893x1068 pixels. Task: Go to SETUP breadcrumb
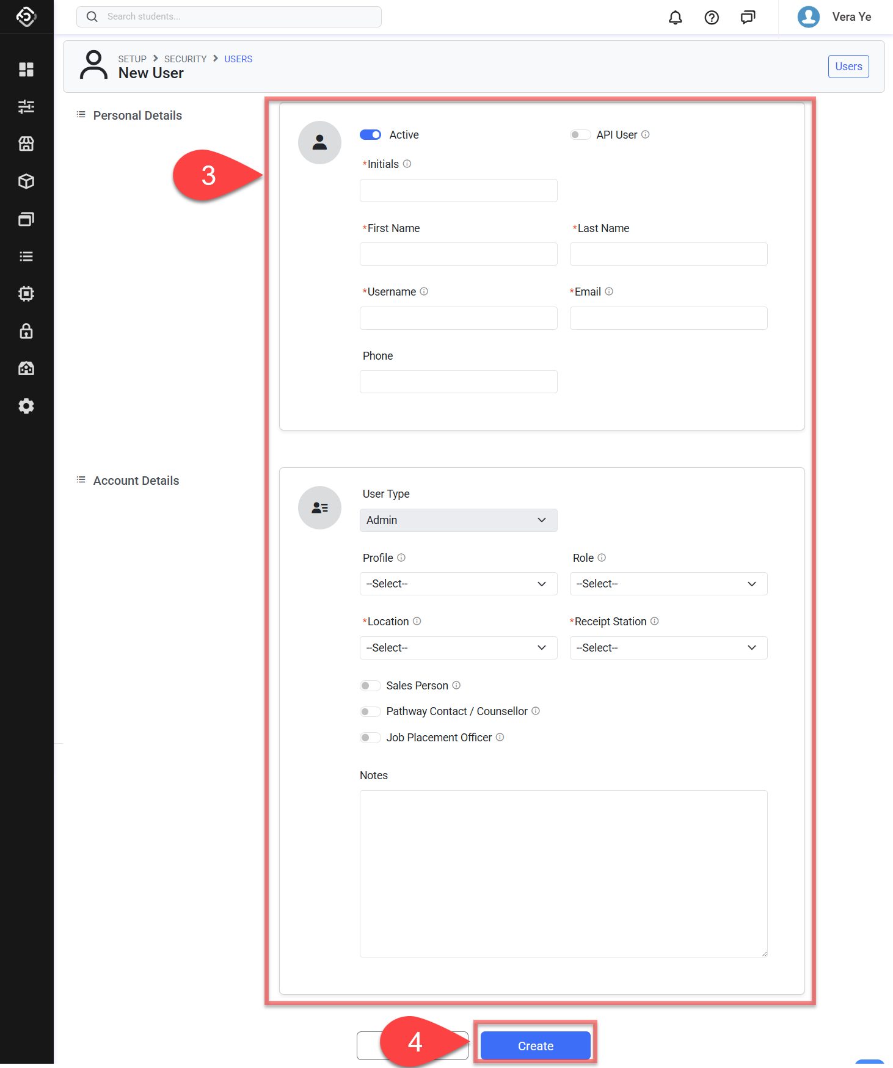(x=133, y=59)
